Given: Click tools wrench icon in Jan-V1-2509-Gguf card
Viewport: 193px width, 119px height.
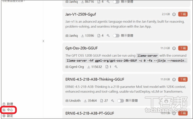Looking at the screenshot, I should pos(108,36).
